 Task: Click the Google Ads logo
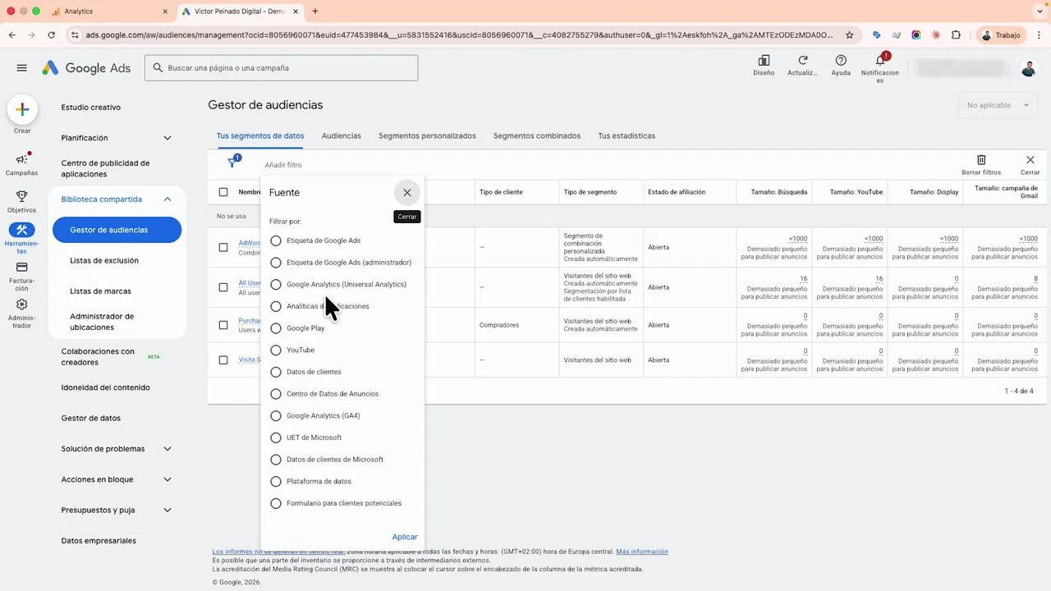(x=87, y=68)
